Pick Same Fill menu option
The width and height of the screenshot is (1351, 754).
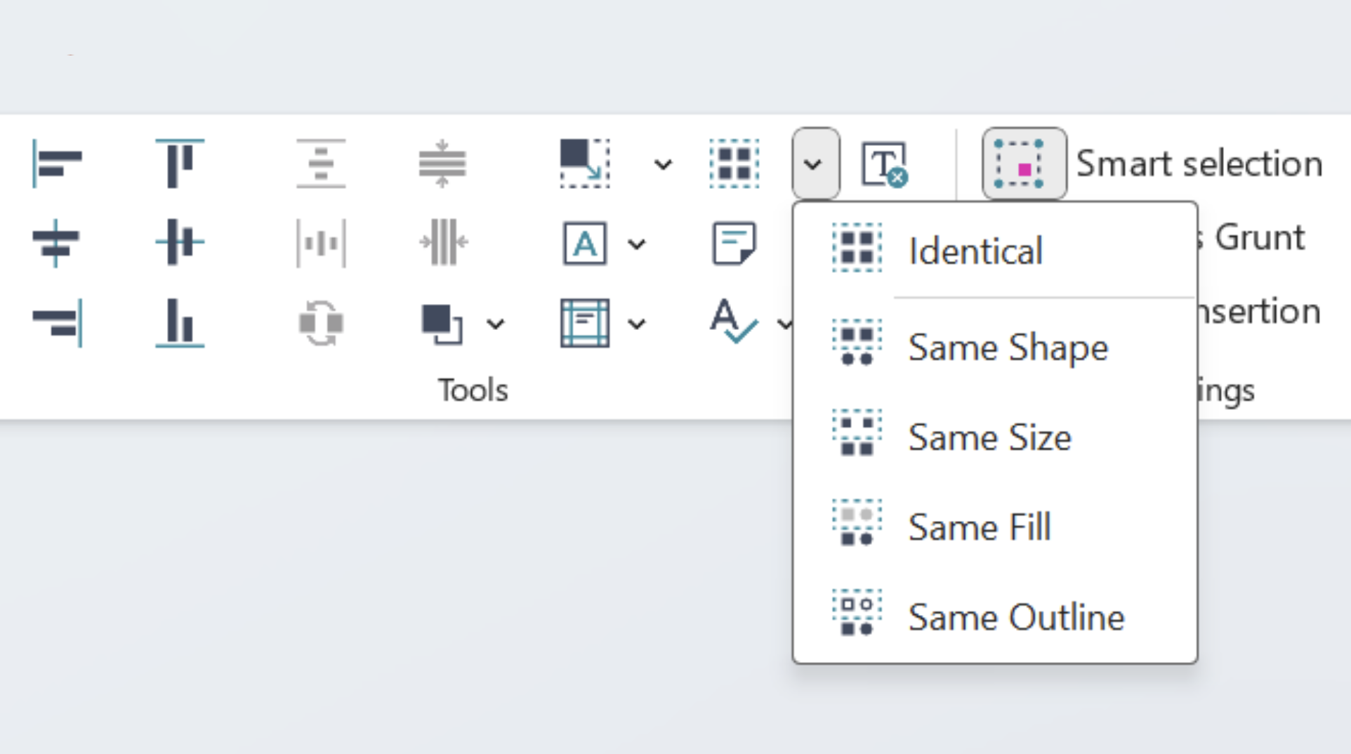978,527
